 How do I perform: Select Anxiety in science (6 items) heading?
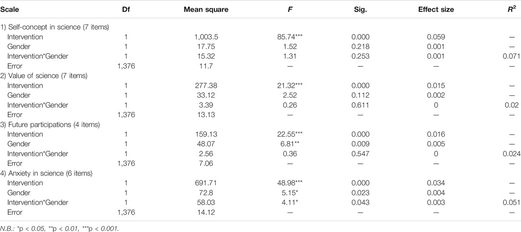(46, 173)
